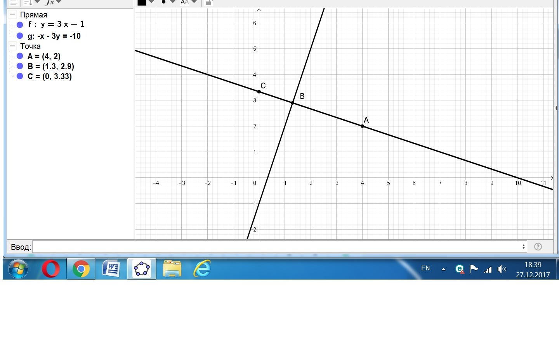The height and width of the screenshot is (349, 559).
Task: Hide line f using its blue circle
Action: point(20,24)
